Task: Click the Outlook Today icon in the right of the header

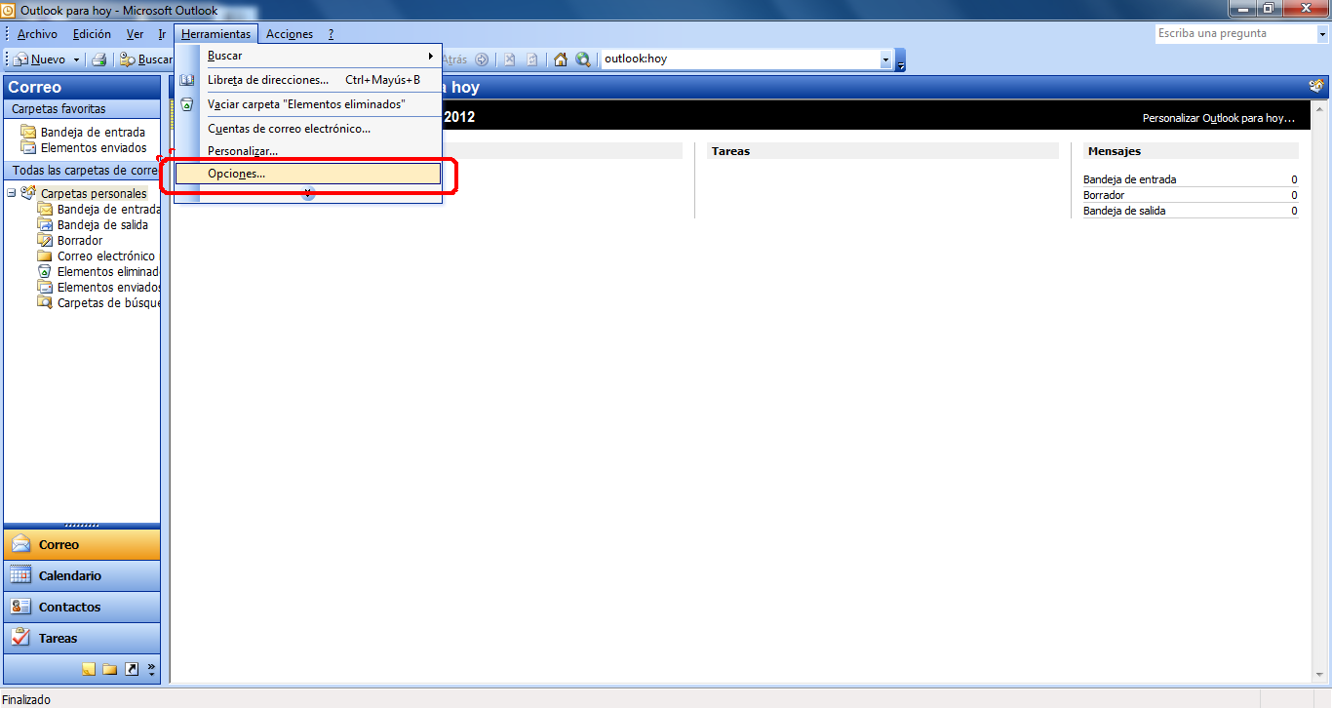Action: pyautogui.click(x=1316, y=87)
